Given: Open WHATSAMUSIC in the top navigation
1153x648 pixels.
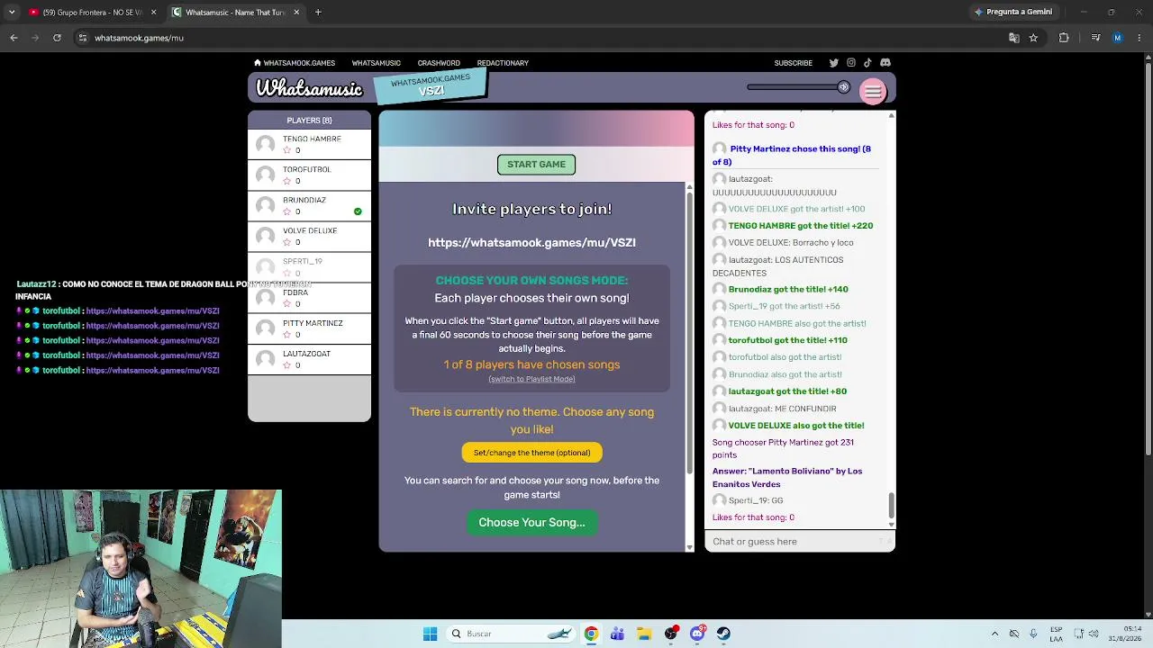Looking at the screenshot, I should click(376, 63).
